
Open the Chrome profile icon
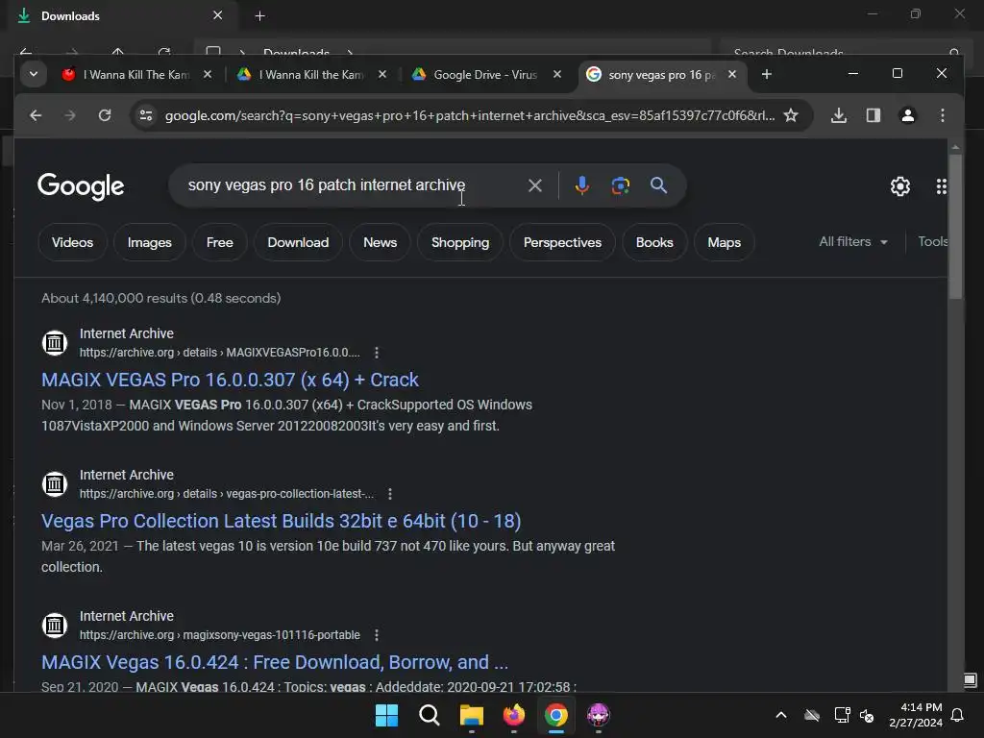[x=907, y=115]
